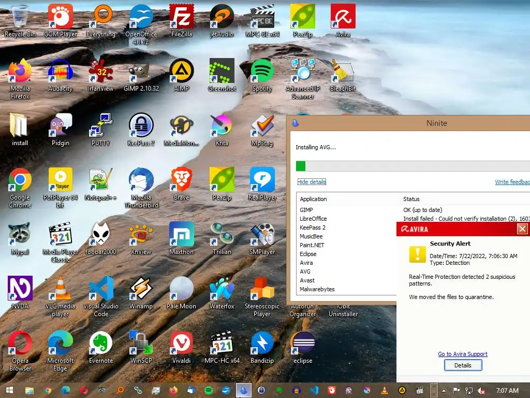
Task: Launch the Winamp desktop shortcut
Action: pos(141,292)
